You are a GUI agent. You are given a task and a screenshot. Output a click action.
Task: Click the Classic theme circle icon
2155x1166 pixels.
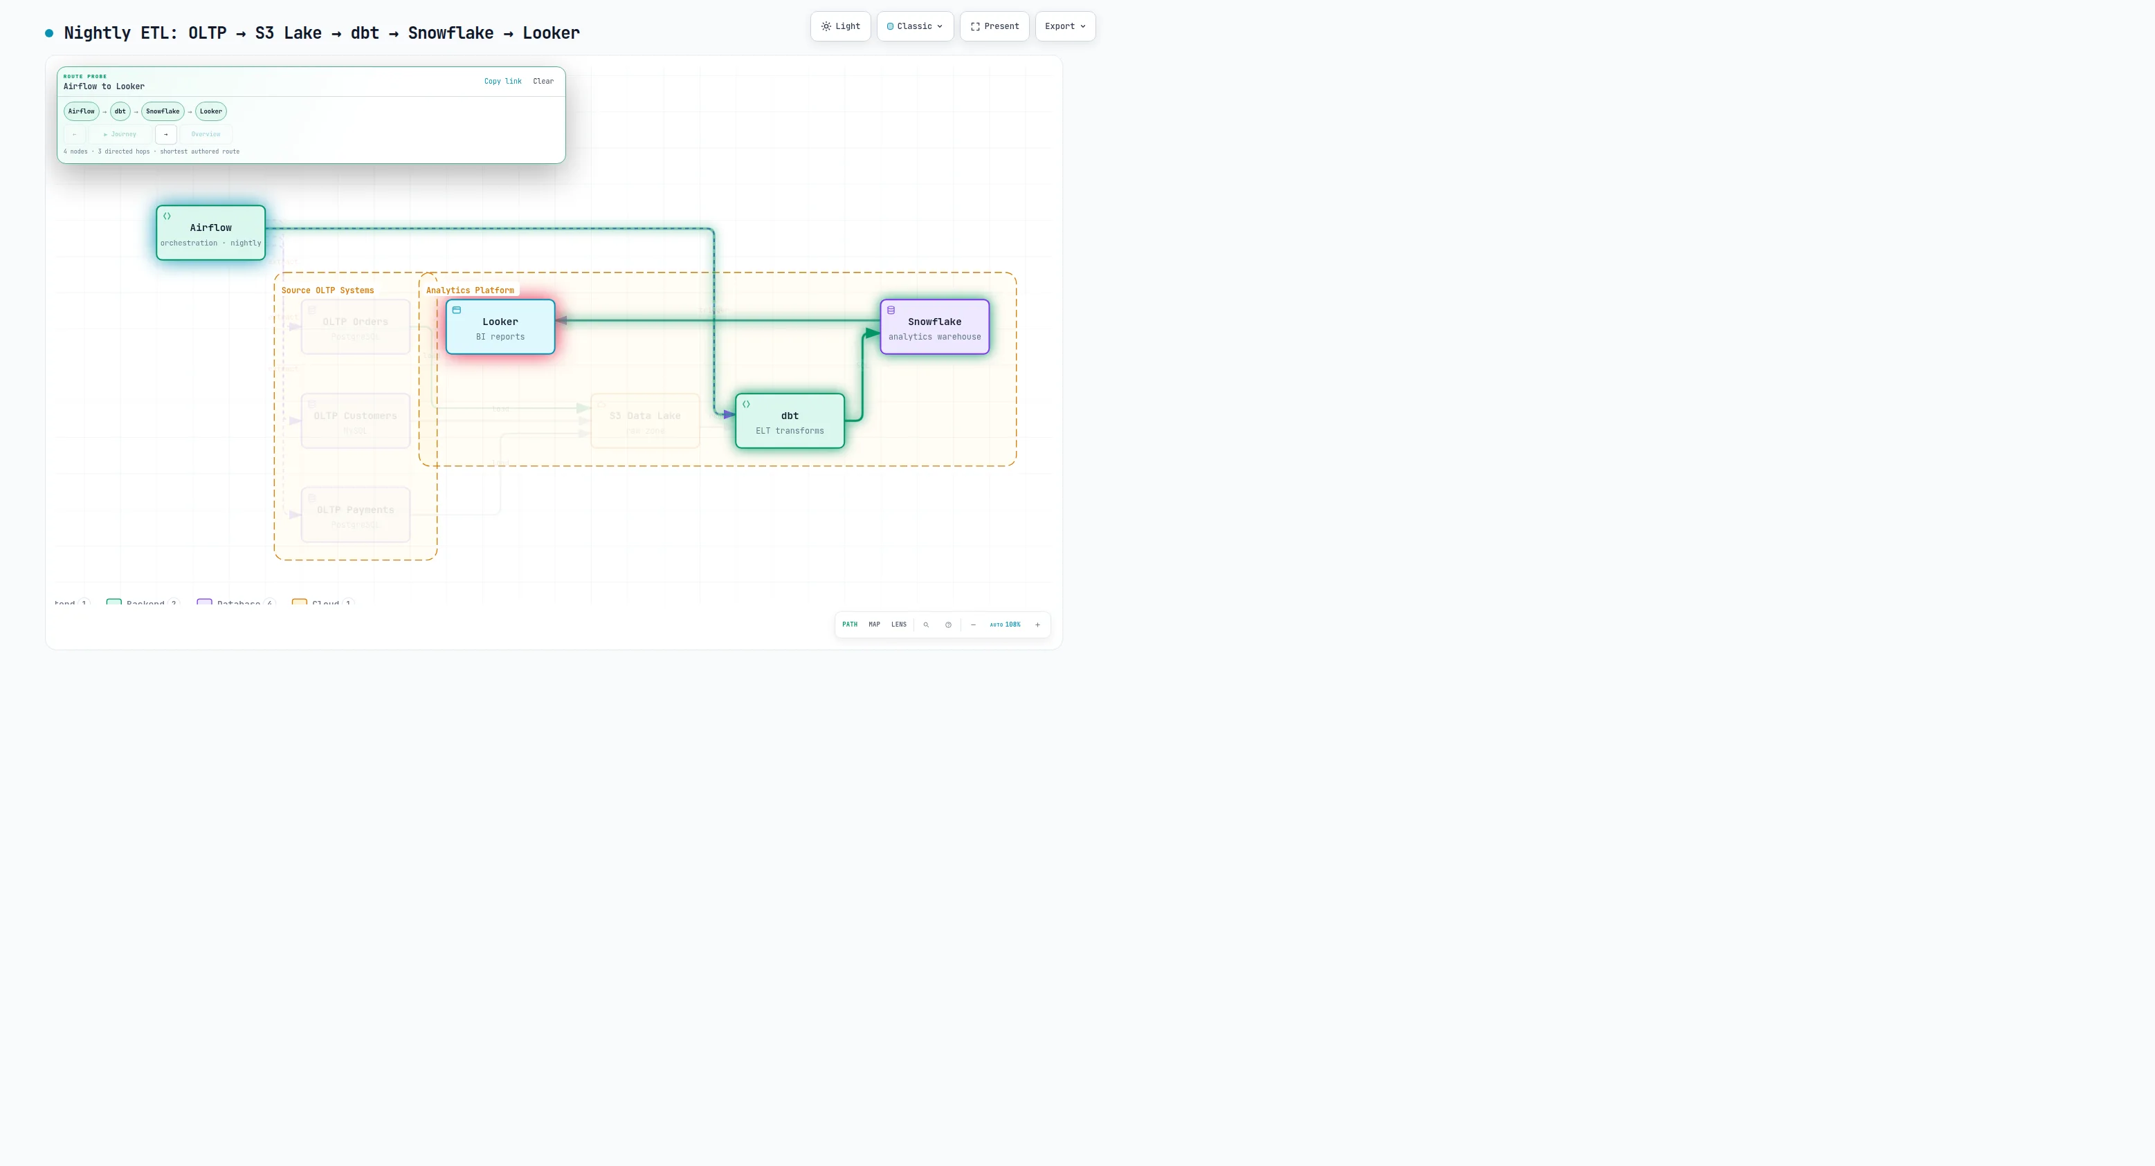[x=890, y=26]
